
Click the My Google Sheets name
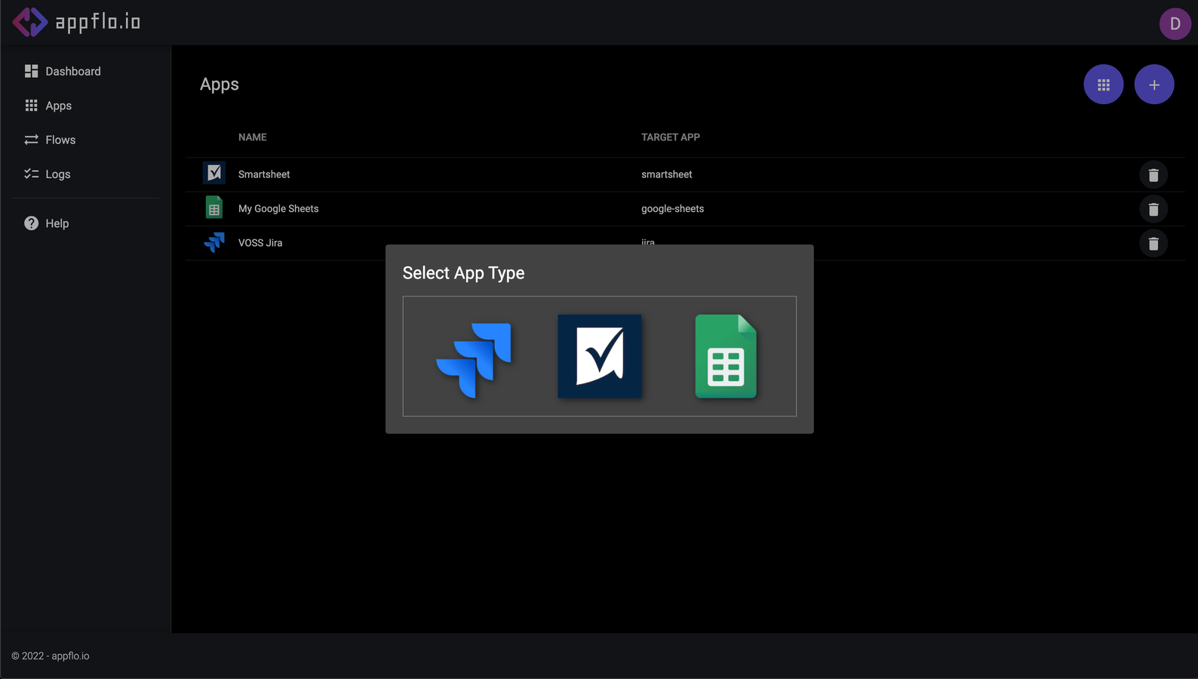[278, 209]
